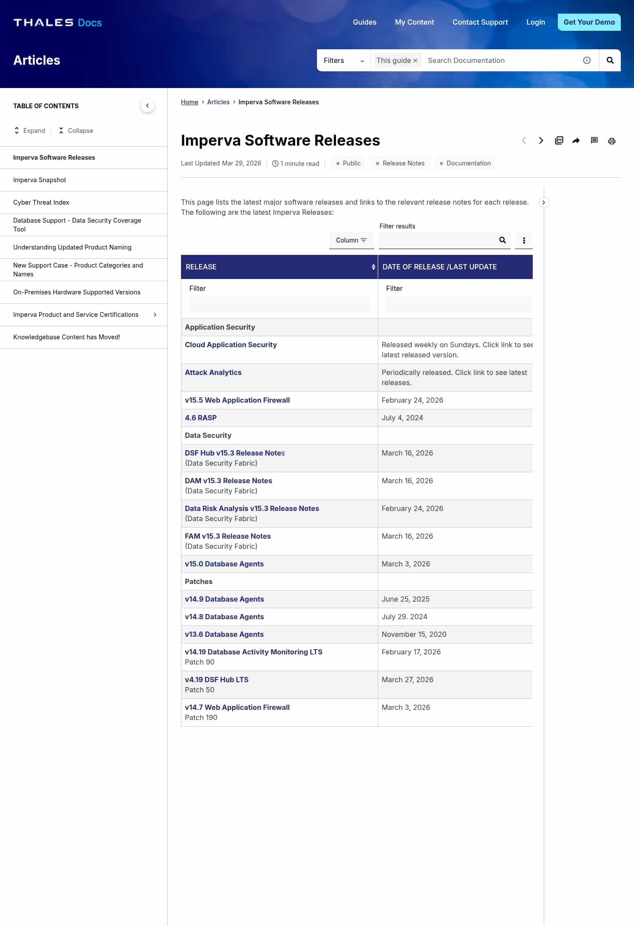634x926 pixels.
Task: Click the save as PDF icon
Action: point(559,140)
